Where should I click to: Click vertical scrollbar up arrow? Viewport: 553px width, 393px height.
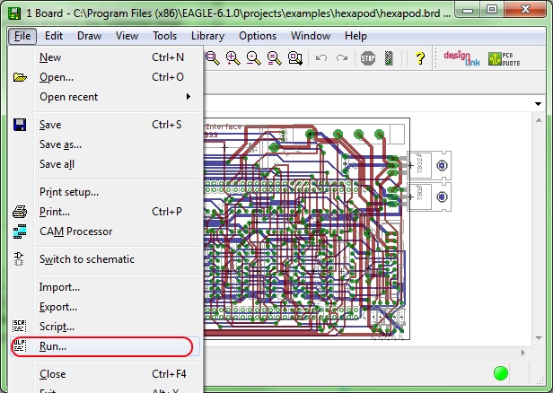coord(539,120)
